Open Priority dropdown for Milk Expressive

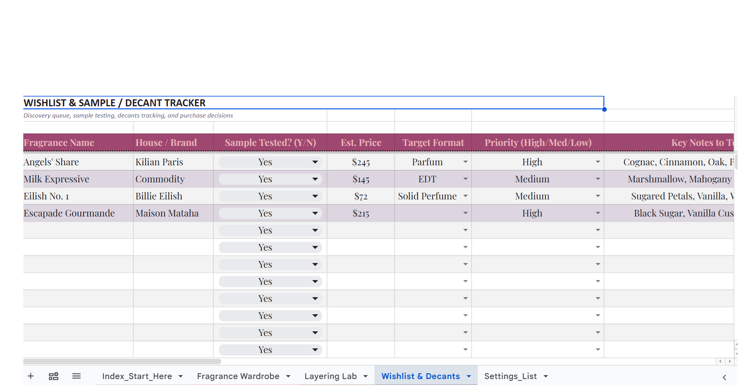598,179
